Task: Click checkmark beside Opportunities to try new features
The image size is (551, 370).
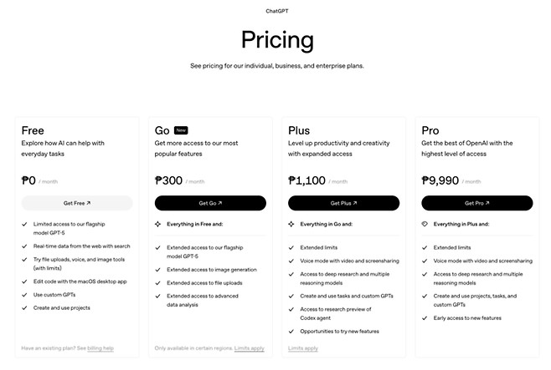Action: [x=291, y=332]
